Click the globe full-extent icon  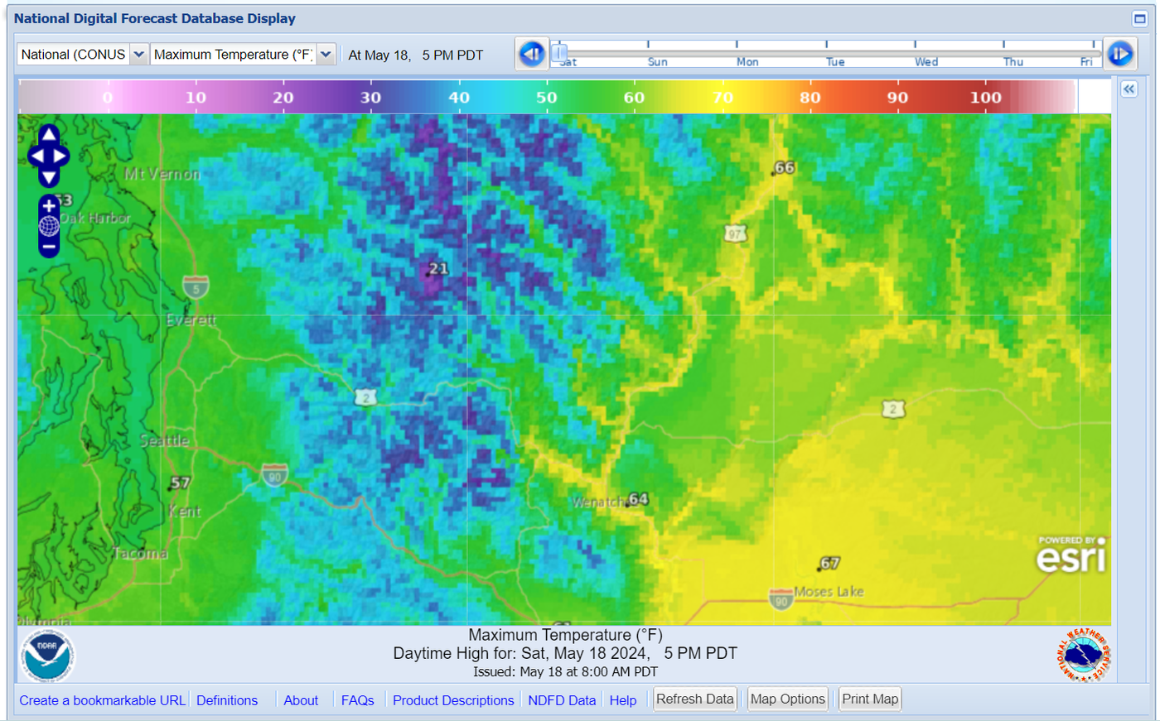click(49, 226)
